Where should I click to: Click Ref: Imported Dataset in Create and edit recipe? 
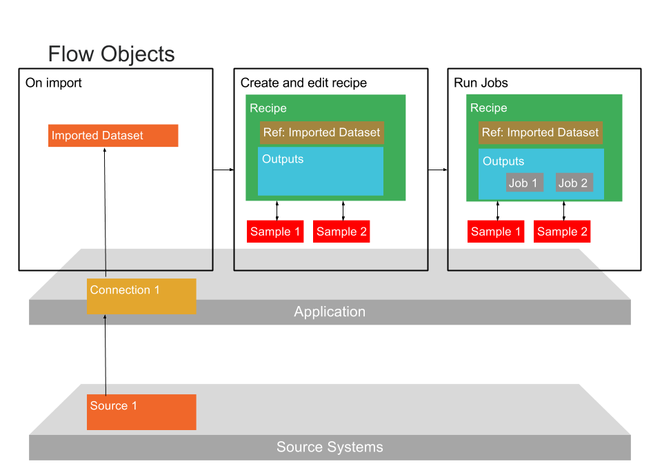tap(321, 132)
